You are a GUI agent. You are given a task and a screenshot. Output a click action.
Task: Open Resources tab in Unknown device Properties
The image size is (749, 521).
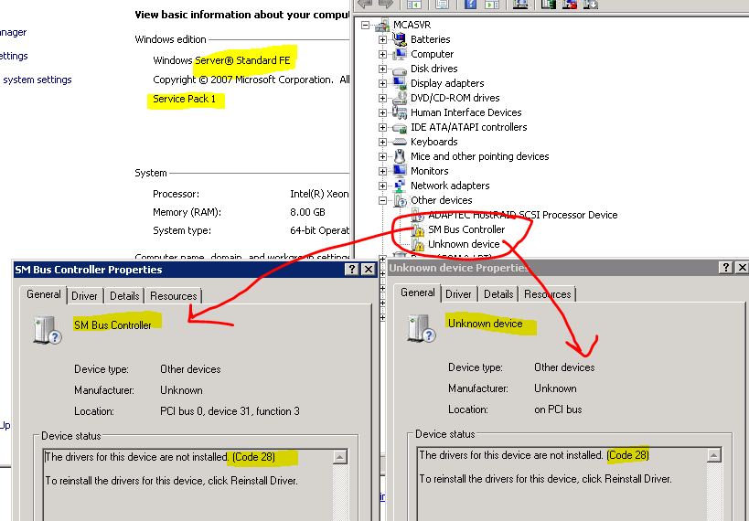(548, 294)
